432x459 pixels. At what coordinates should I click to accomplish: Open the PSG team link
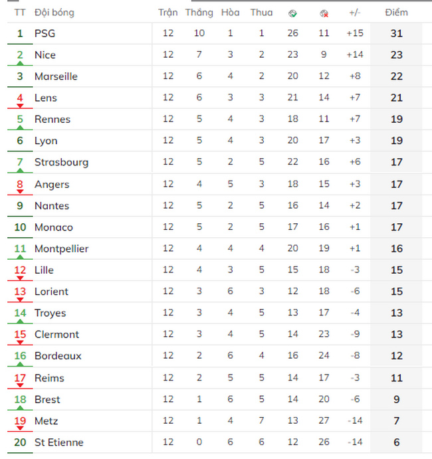(45, 33)
